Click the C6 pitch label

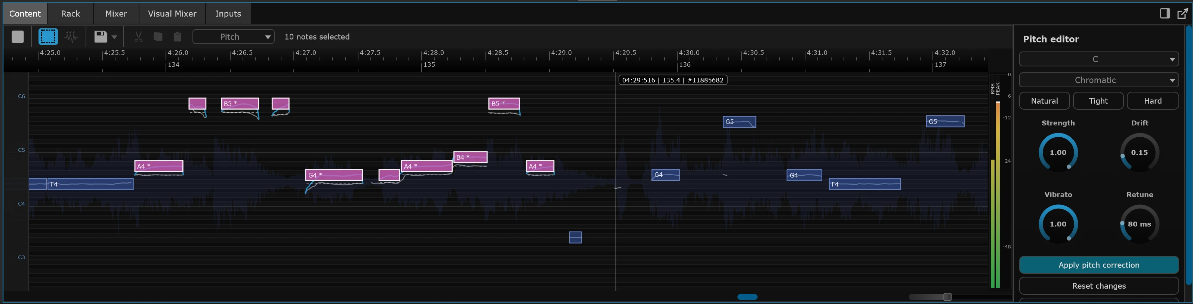tap(21, 96)
